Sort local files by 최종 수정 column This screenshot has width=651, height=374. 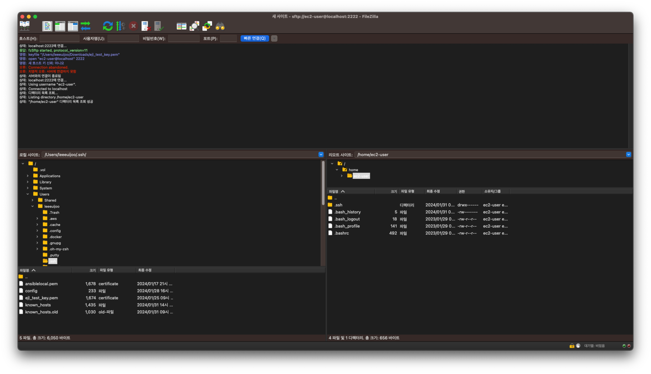(x=144, y=270)
